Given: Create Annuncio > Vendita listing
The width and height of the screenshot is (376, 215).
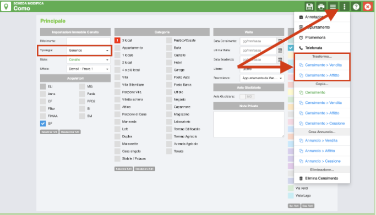Looking at the screenshot, I should click(x=322, y=141).
